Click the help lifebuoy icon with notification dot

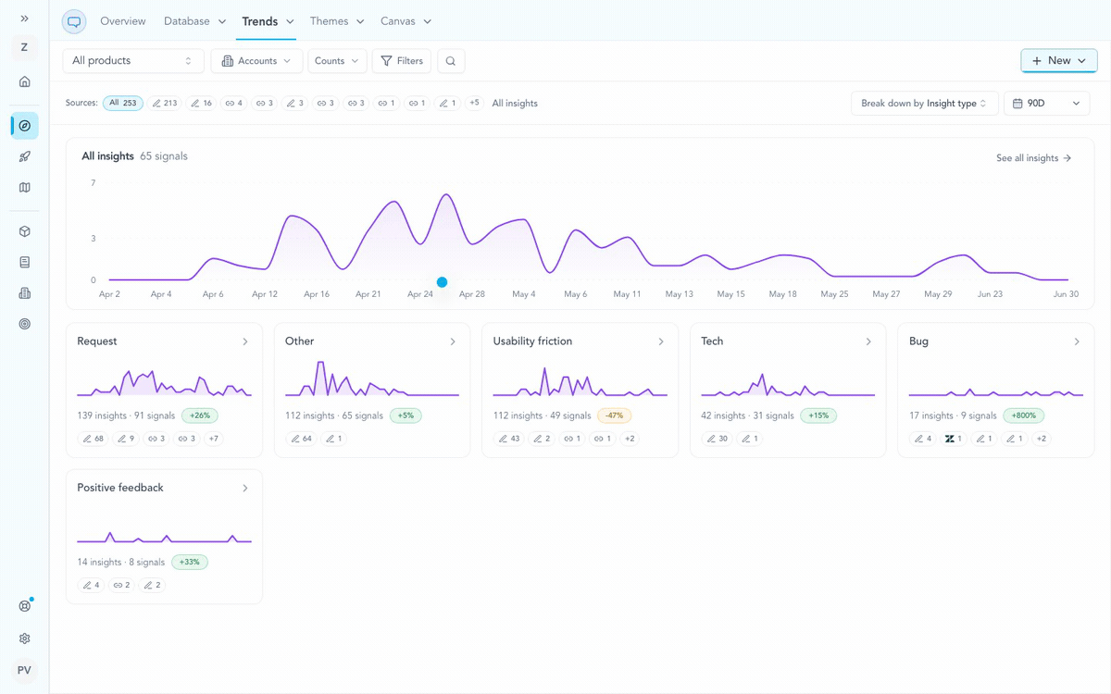tap(24, 606)
